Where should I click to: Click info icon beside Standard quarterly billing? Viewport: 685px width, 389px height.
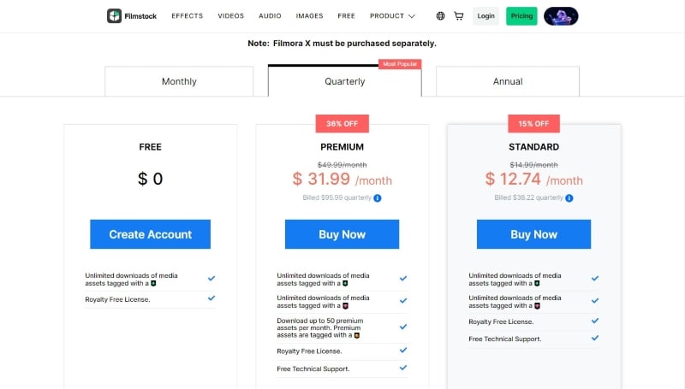(x=569, y=198)
